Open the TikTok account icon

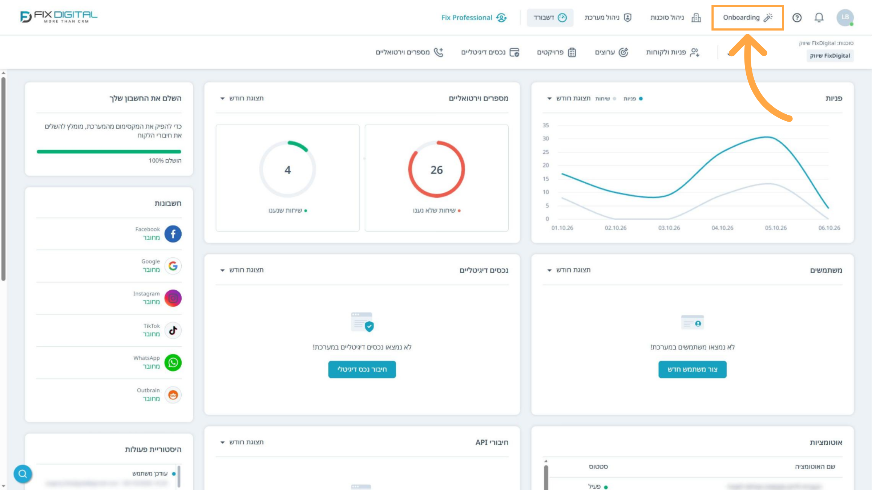click(173, 330)
